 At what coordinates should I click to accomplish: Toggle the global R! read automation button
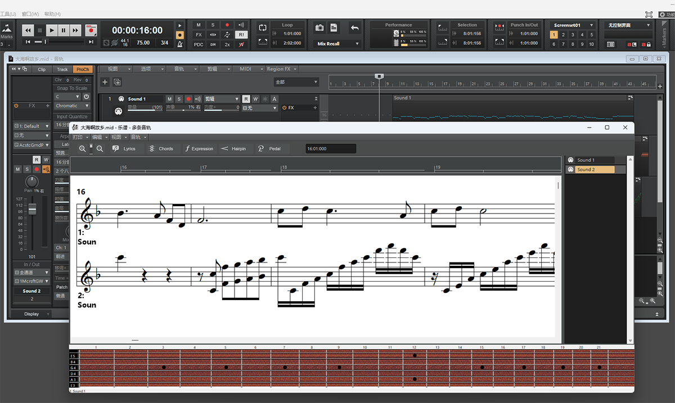pos(241,34)
